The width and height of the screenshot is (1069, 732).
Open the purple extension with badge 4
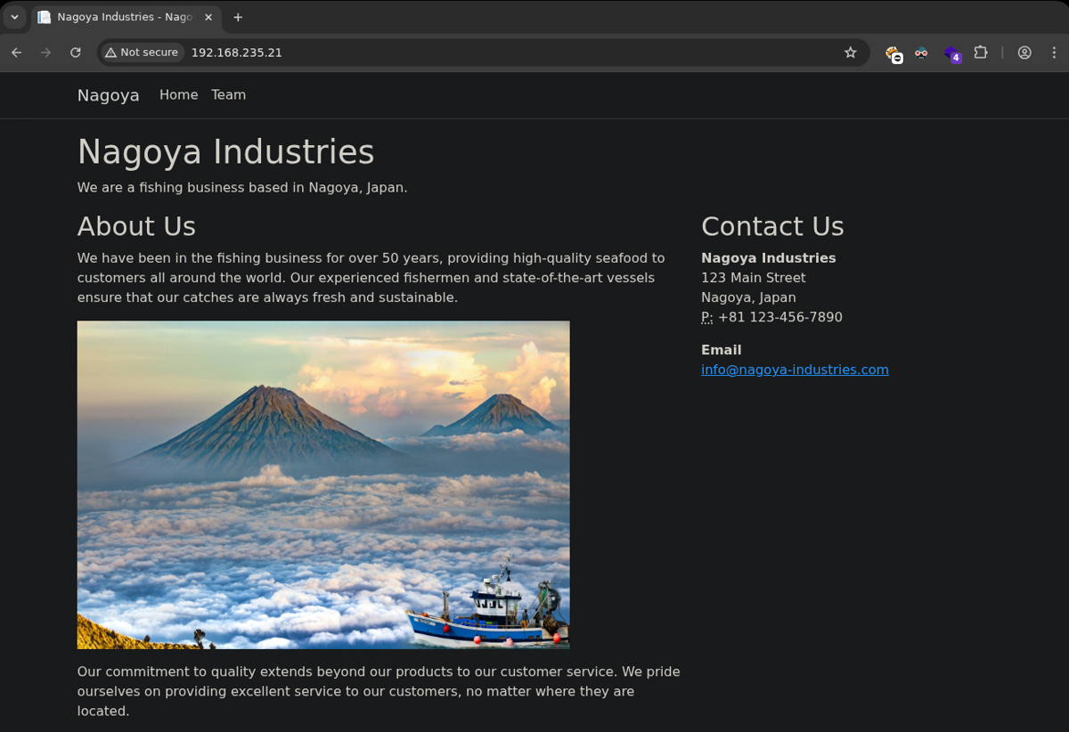pos(951,53)
